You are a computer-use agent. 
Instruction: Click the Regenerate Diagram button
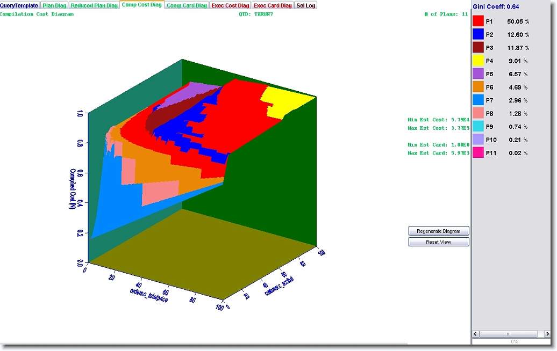[439, 231]
